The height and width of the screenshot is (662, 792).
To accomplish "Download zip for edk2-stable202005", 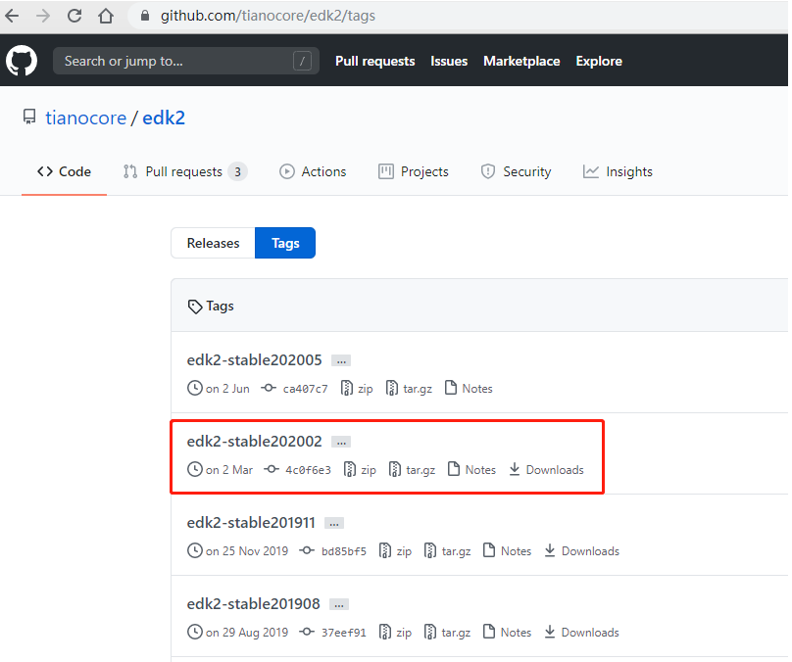I will pyautogui.click(x=357, y=389).
